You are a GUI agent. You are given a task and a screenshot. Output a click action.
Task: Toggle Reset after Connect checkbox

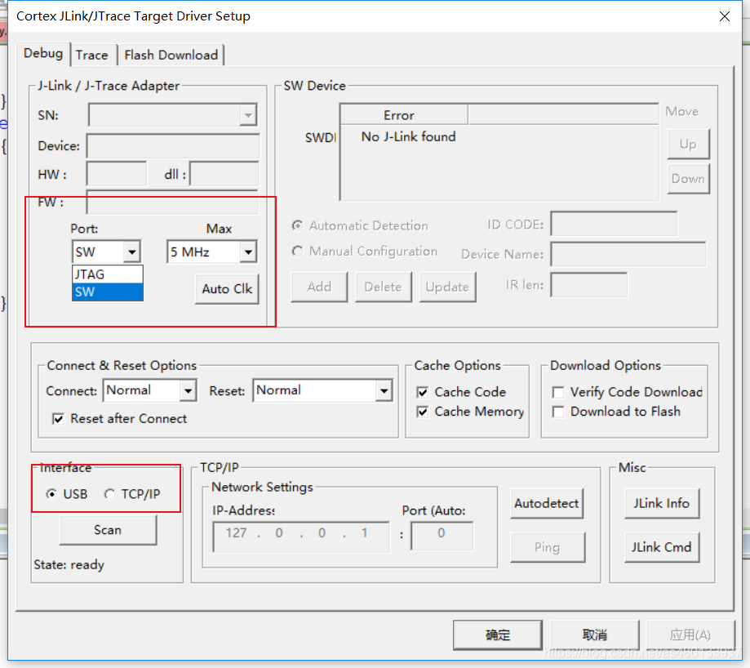[58, 419]
